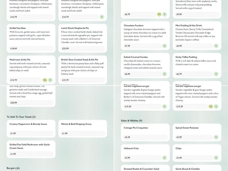Image resolution: width=228 pixels, height=171 pixels.
Task: Click the V badge on Halloumi Fries
Action: (x=164, y=158)
